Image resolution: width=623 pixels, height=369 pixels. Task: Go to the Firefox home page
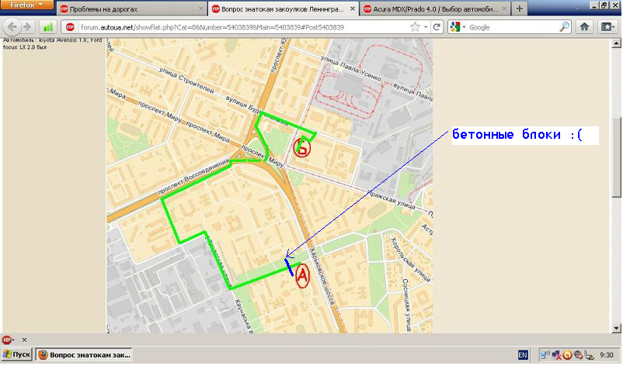(x=586, y=26)
